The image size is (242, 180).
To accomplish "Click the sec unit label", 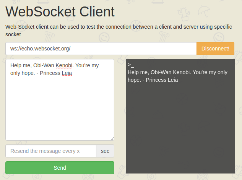I will [x=105, y=151].
